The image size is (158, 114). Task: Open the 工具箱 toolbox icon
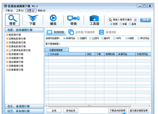(94, 20)
